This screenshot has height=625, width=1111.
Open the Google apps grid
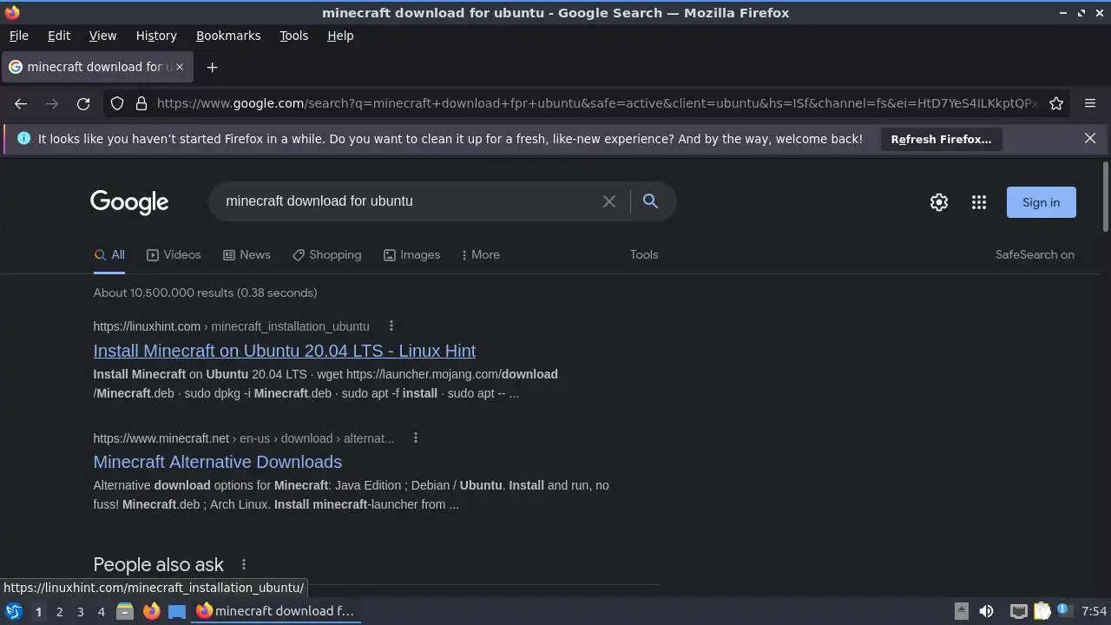coord(979,202)
